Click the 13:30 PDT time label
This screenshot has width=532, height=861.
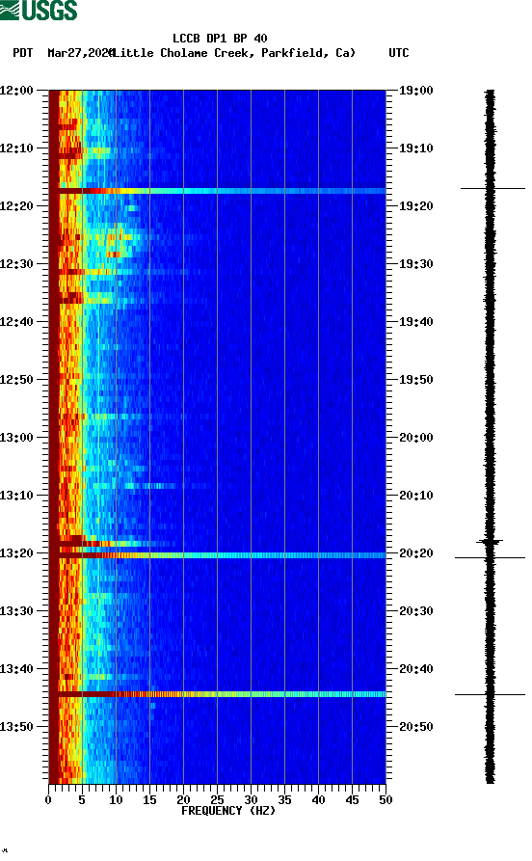[16, 610]
